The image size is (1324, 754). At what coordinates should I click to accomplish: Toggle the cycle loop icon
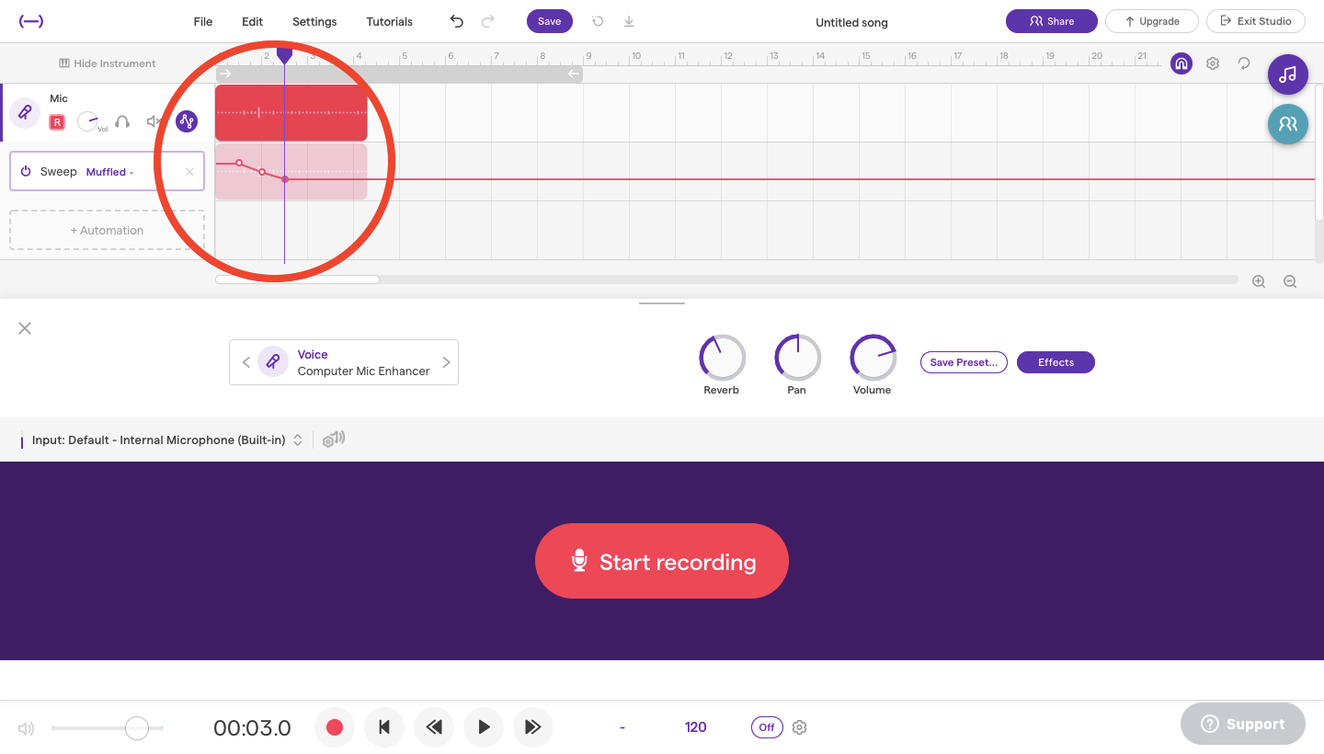1244,63
